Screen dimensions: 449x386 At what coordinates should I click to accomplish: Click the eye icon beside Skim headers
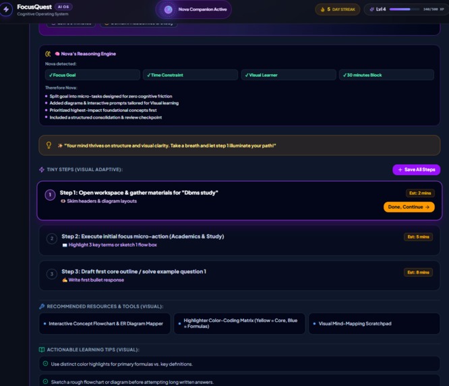click(x=63, y=201)
